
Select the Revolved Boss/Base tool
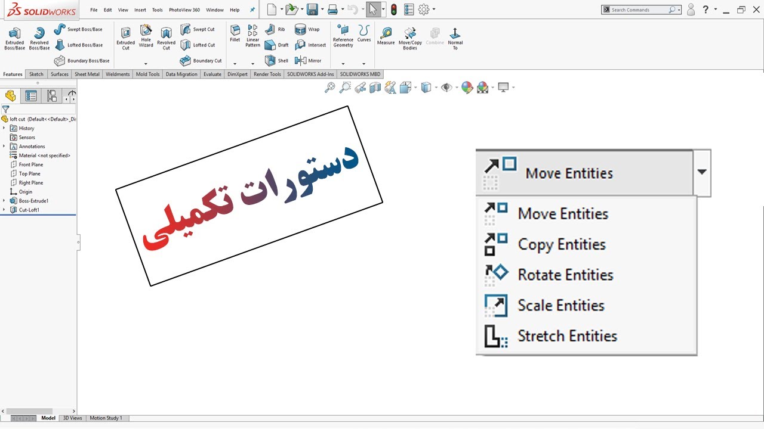tap(39, 38)
